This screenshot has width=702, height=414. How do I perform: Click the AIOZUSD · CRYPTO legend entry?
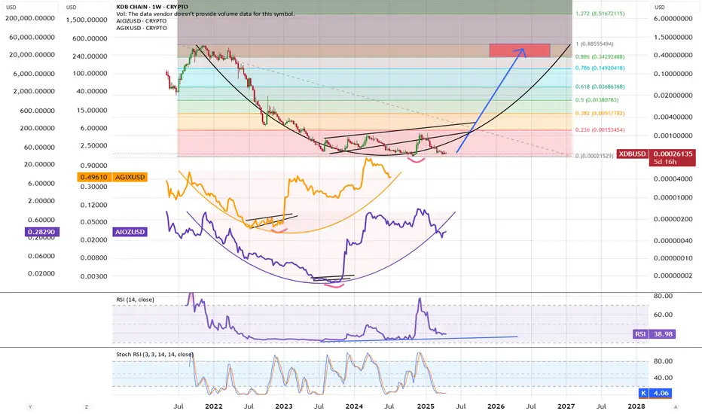[141, 21]
